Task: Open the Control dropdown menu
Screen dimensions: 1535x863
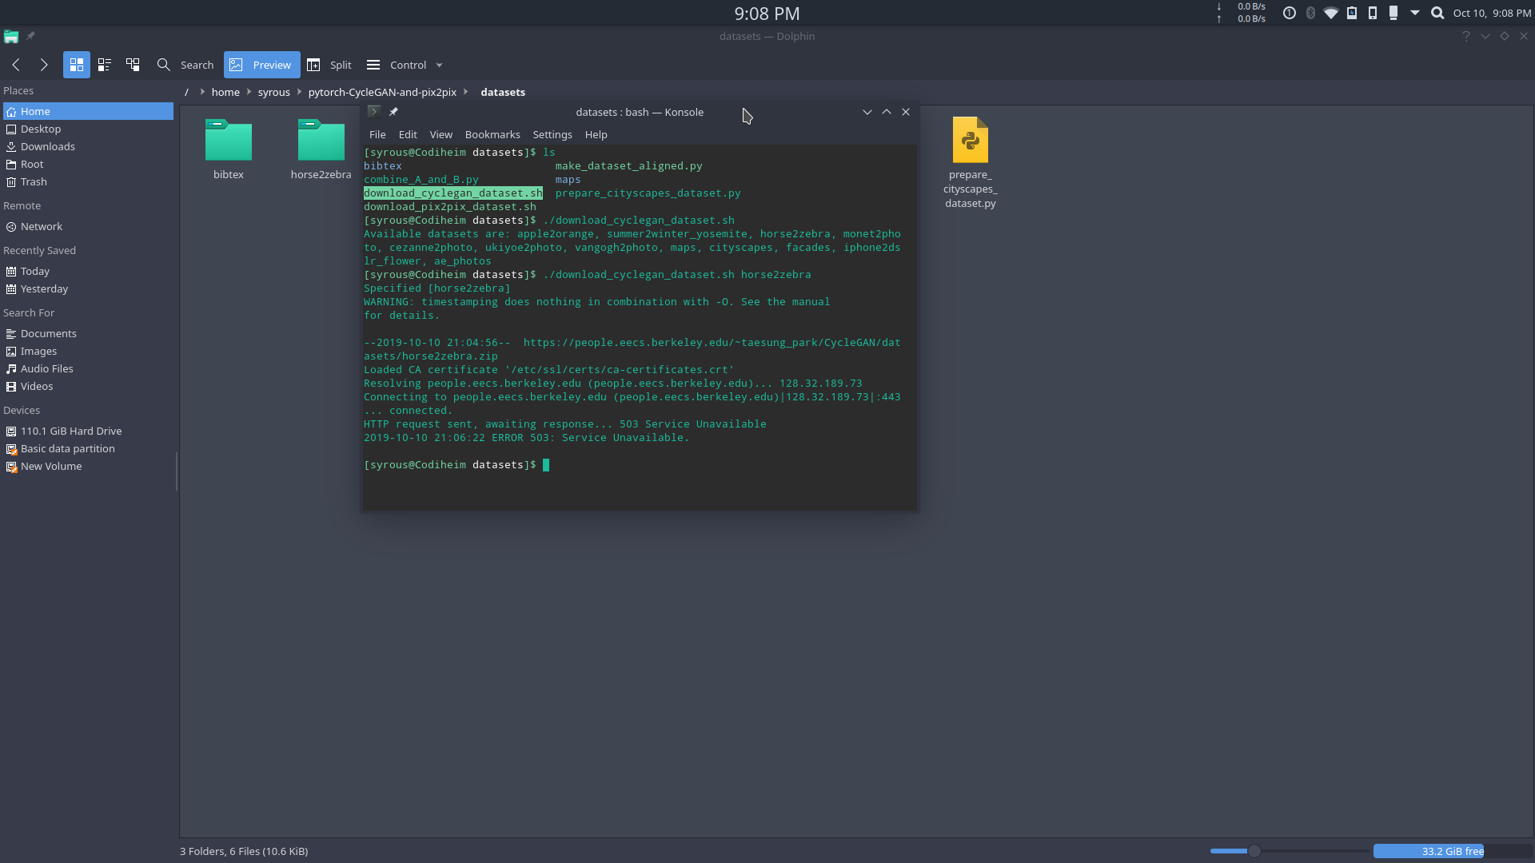Action: pyautogui.click(x=405, y=65)
